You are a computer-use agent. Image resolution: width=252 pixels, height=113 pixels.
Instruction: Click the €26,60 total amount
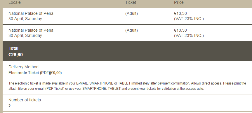[x=15, y=55]
